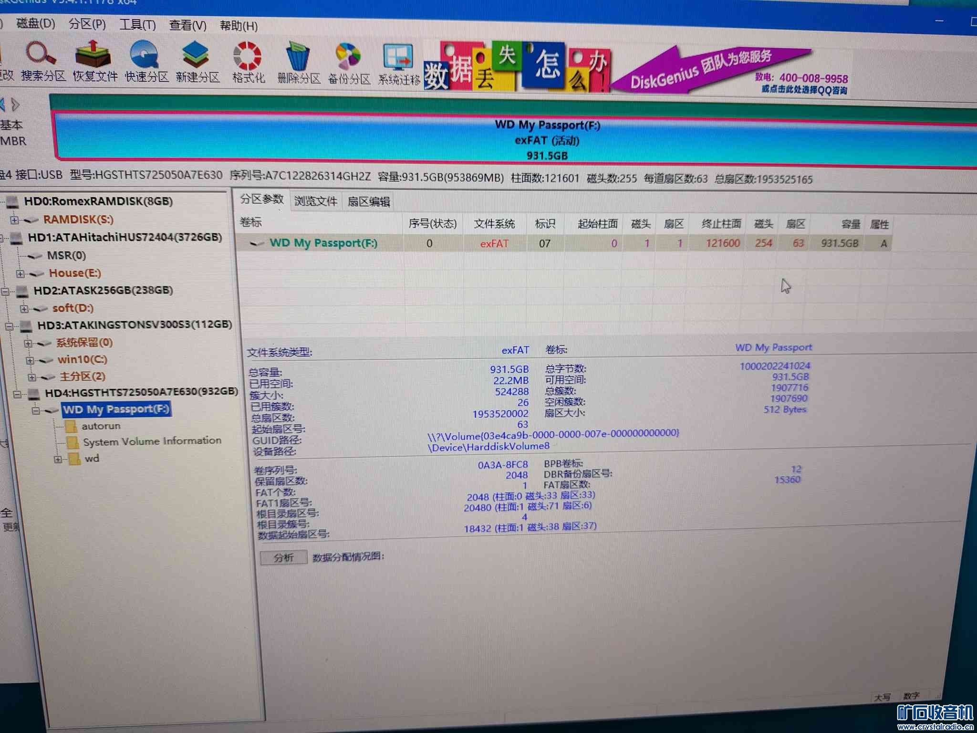Expand the win10(C:) partition node
Image resolution: width=977 pixels, height=733 pixels.
[30, 360]
